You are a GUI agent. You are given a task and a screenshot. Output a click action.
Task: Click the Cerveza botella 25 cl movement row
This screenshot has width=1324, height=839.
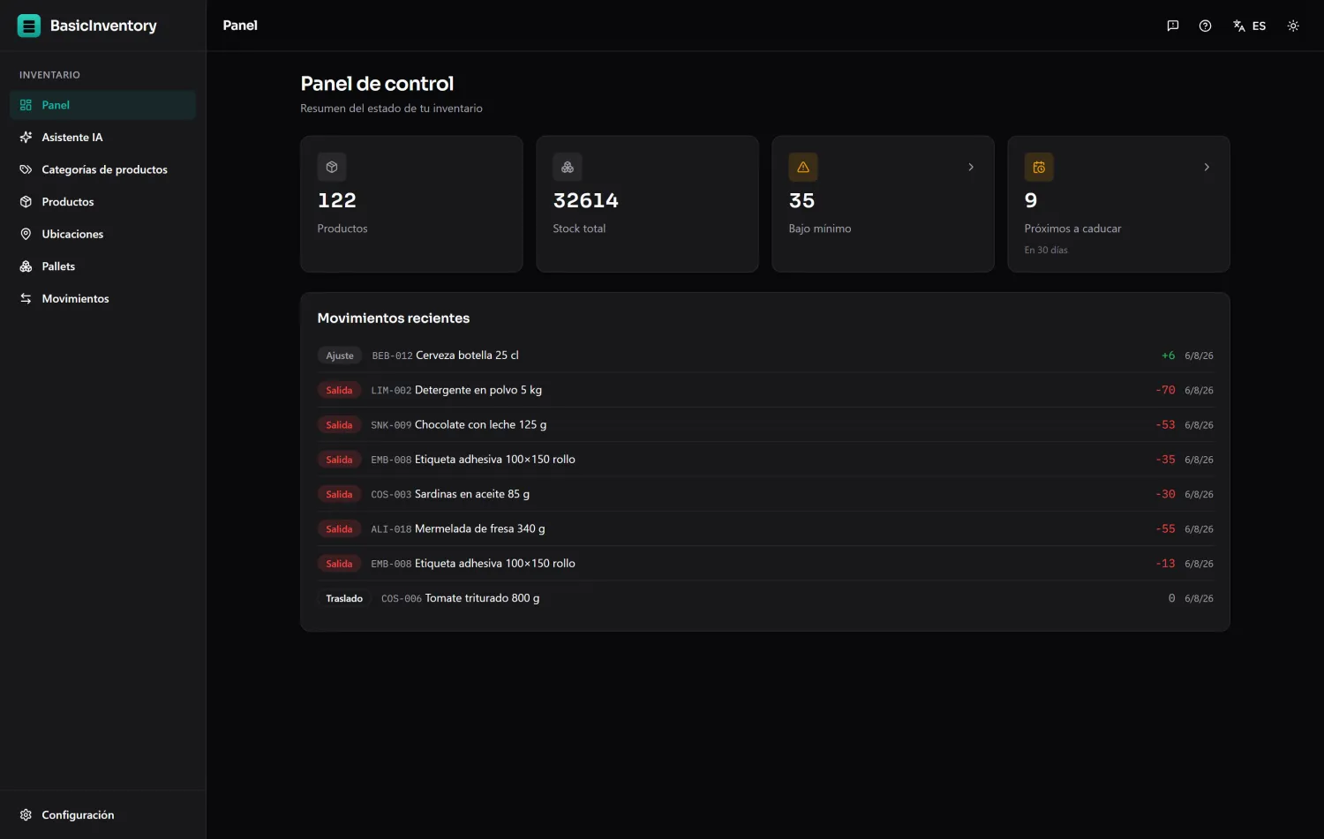click(765, 356)
